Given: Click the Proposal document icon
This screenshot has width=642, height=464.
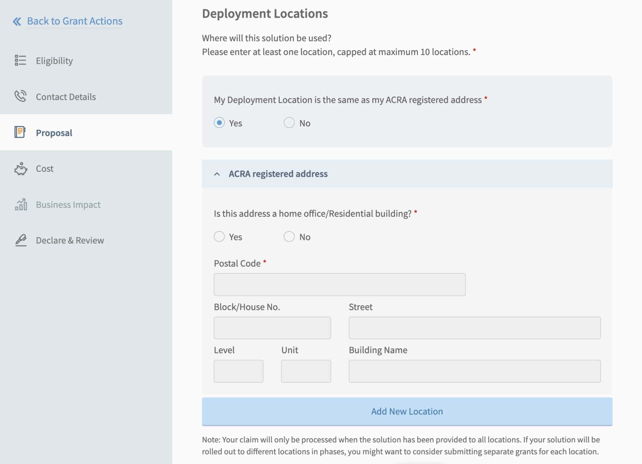Looking at the screenshot, I should [x=20, y=132].
